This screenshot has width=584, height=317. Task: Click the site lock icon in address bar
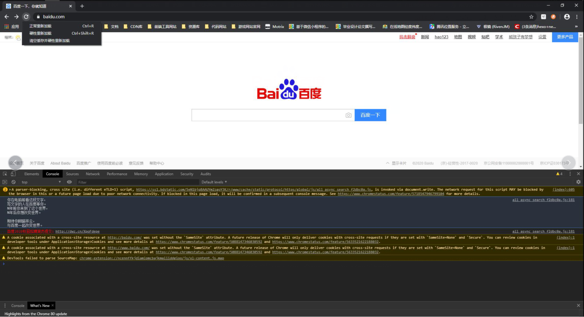pyautogui.click(x=38, y=16)
